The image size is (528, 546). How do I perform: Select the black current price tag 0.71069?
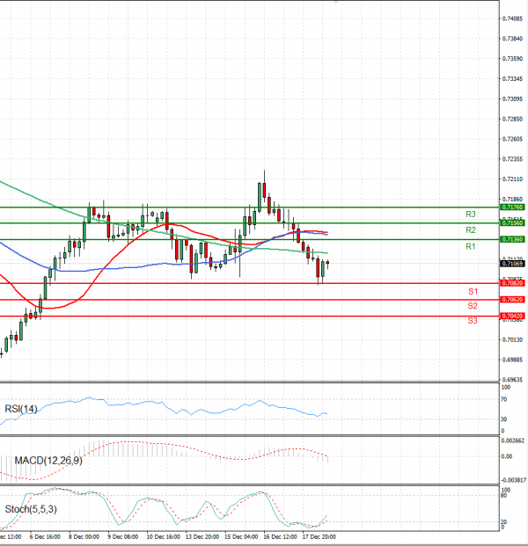[512, 264]
